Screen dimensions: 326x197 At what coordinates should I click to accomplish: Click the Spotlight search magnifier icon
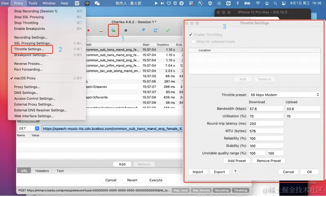coord(275,3)
